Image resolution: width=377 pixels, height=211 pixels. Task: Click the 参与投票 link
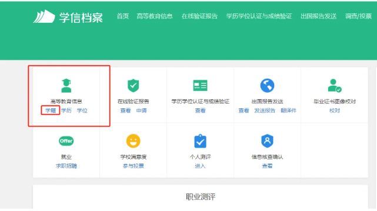133,166
